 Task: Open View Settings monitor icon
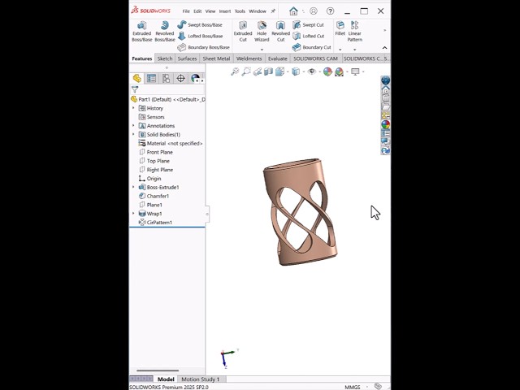(x=355, y=71)
